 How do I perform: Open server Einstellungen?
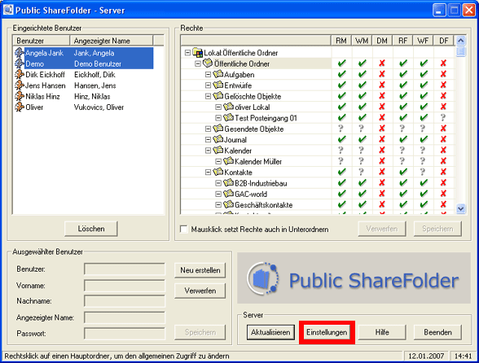[x=327, y=332]
